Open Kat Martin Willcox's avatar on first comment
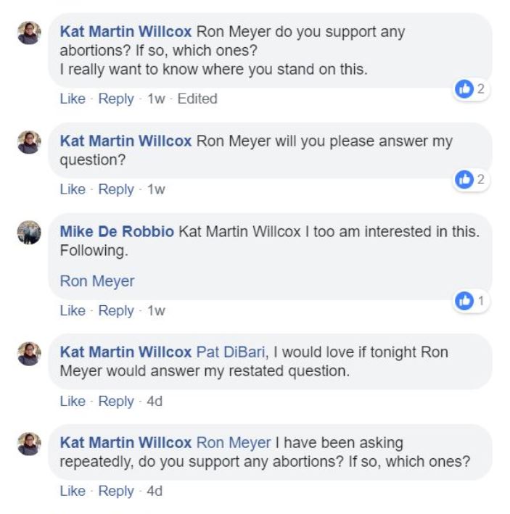The image size is (510, 514). click(x=29, y=33)
